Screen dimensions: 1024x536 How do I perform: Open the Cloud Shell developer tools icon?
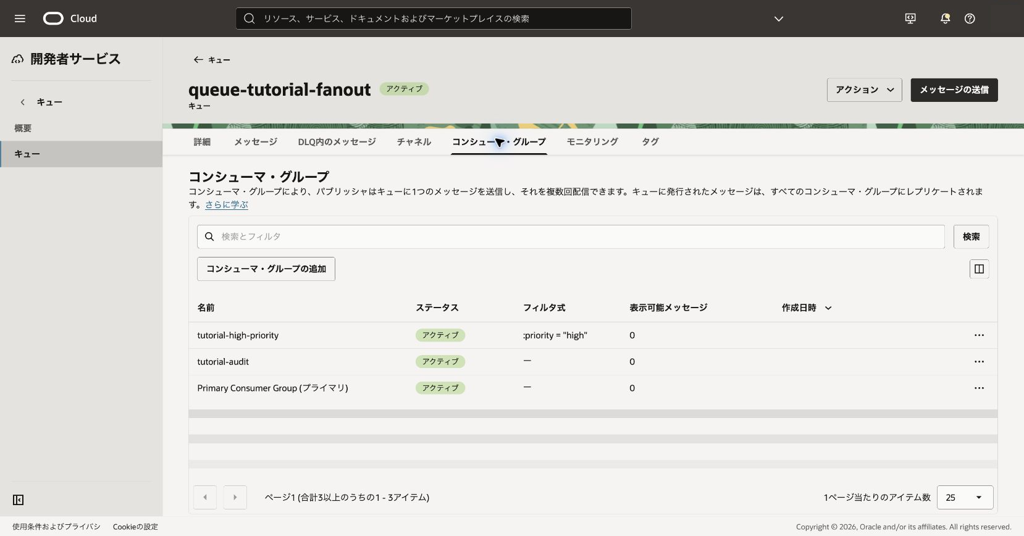910,19
